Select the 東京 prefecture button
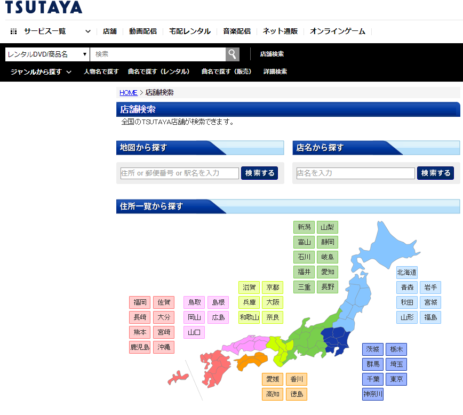The width and height of the screenshot is (463, 415). [x=396, y=379]
